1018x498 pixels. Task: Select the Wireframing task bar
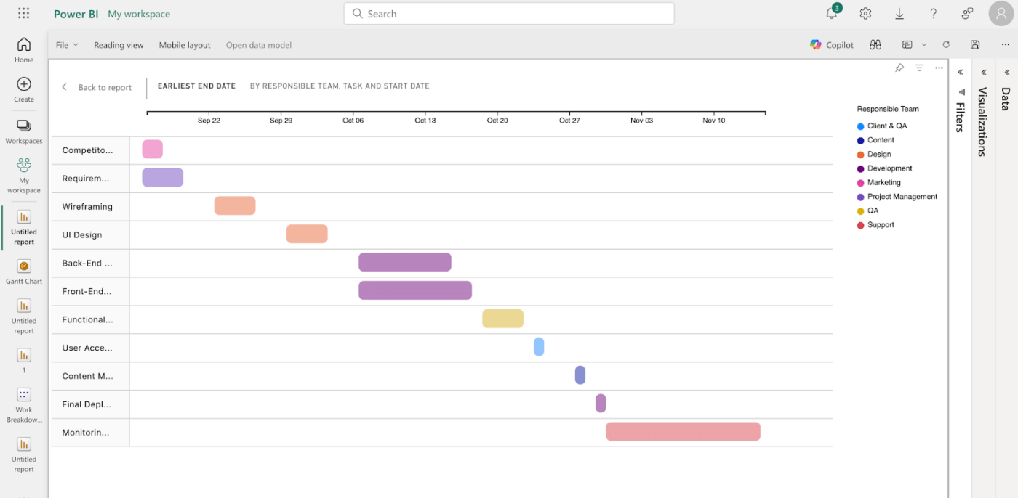[235, 206]
